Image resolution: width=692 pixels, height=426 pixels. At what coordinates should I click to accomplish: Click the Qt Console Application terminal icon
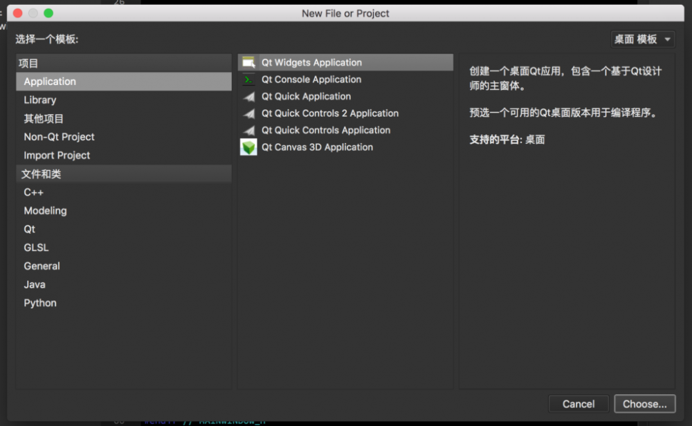click(248, 80)
